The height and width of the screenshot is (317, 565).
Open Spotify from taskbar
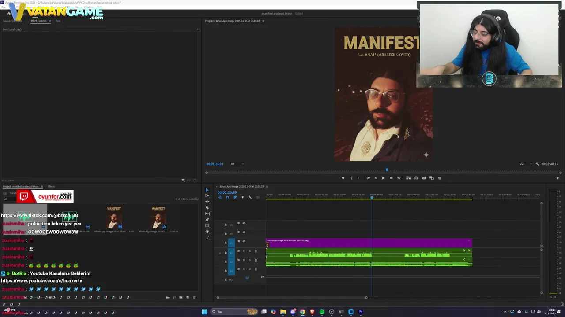click(322, 312)
